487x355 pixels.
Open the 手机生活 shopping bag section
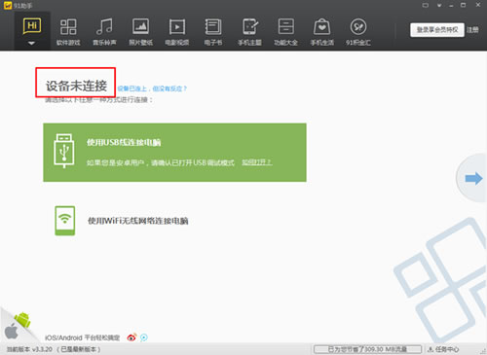coord(322,31)
